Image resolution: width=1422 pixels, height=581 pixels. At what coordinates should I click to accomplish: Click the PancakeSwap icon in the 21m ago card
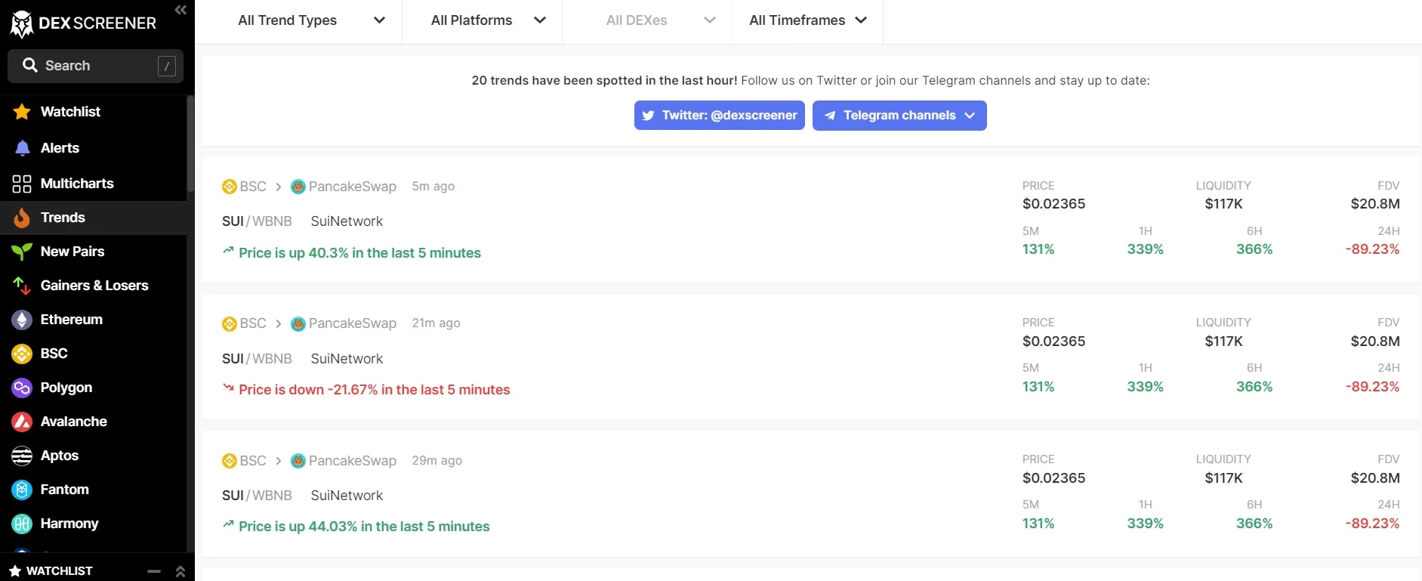[x=298, y=324]
